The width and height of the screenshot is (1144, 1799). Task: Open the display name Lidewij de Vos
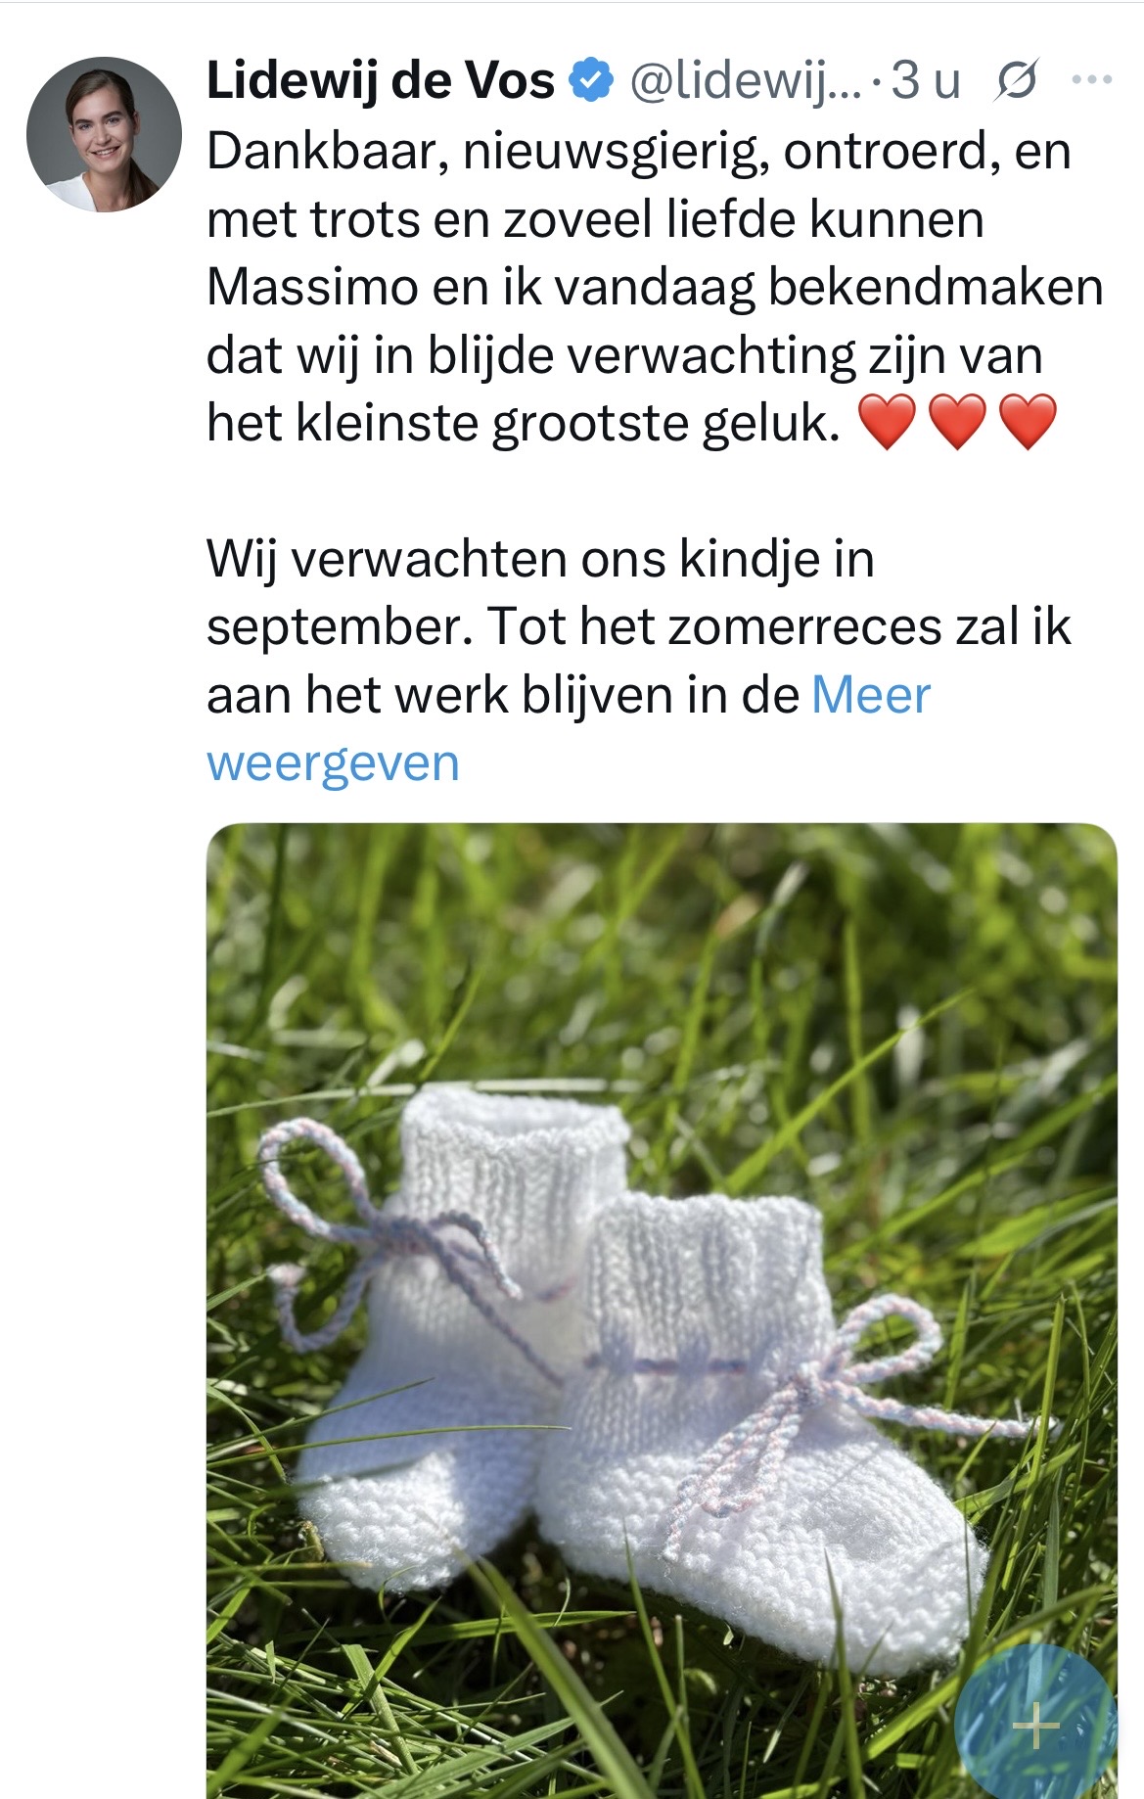(381, 80)
